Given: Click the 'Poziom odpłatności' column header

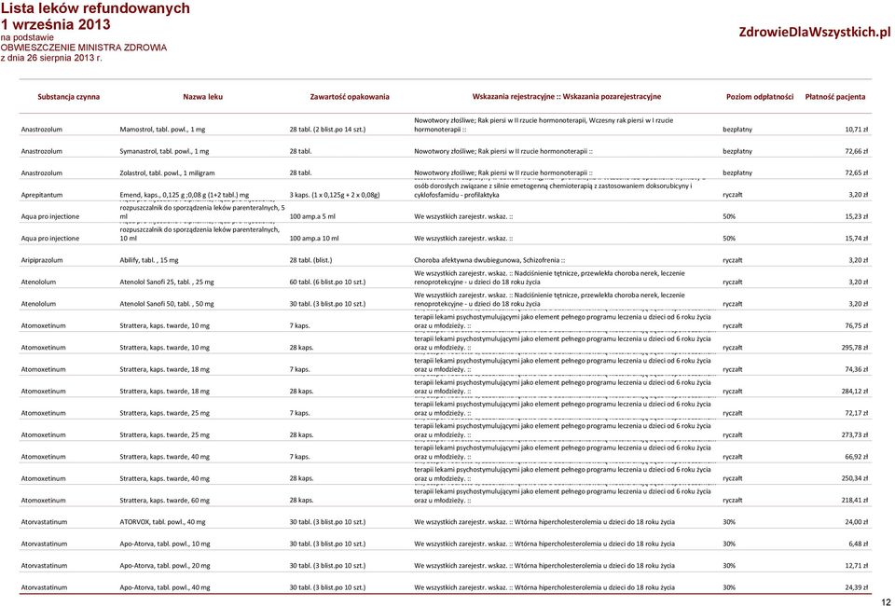Looking at the screenshot, I should (x=760, y=97).
